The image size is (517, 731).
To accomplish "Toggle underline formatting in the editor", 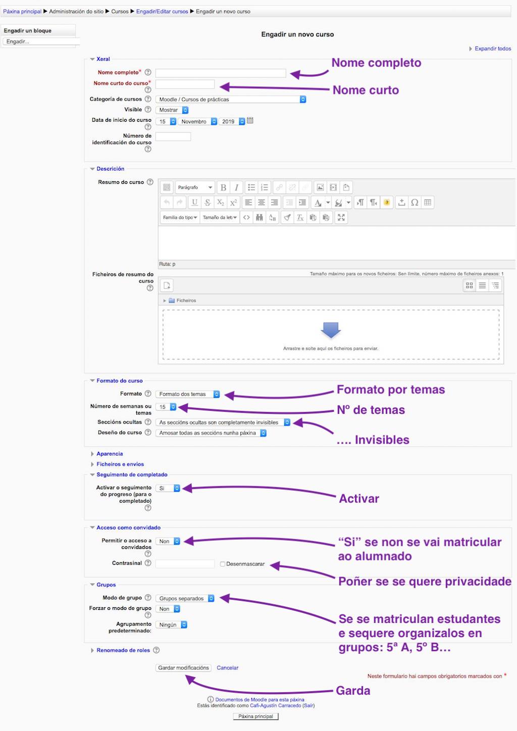I will point(193,202).
